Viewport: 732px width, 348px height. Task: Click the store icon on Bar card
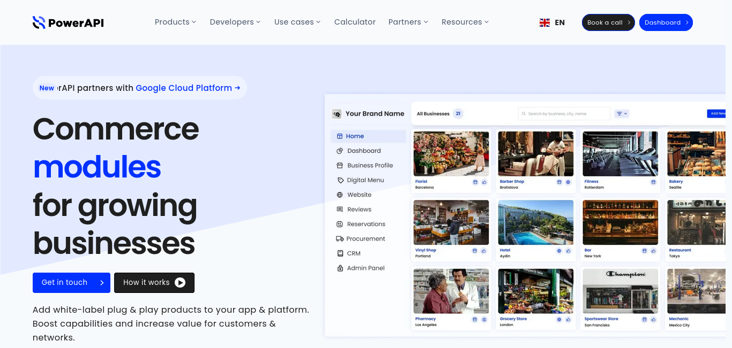(644, 251)
